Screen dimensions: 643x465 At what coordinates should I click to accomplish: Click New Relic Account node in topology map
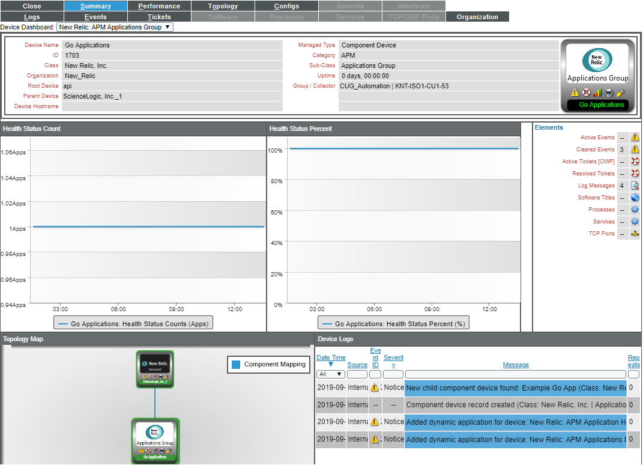coord(155,369)
